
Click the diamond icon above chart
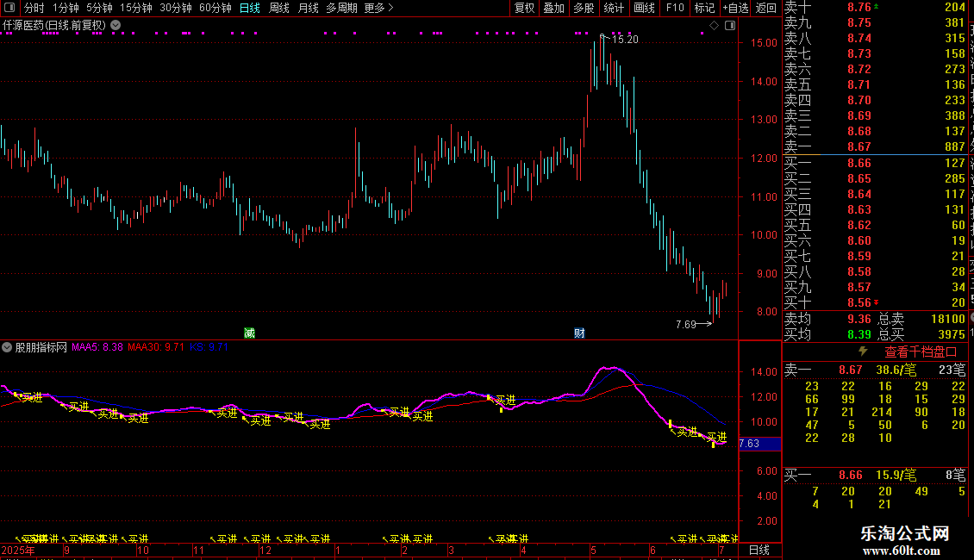pyautogui.click(x=714, y=26)
